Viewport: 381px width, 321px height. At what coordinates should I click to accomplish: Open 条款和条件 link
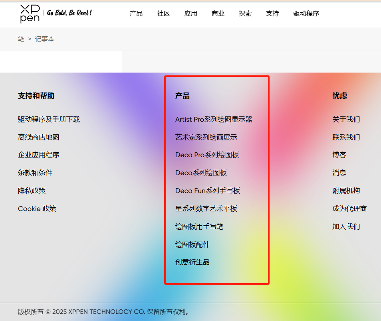tap(35, 173)
